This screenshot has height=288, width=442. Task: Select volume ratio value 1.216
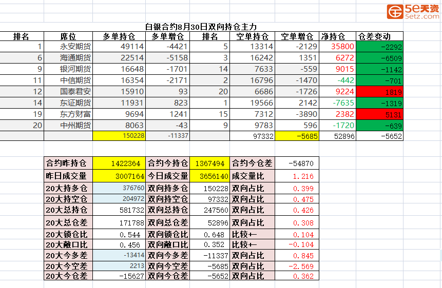tap(297, 176)
